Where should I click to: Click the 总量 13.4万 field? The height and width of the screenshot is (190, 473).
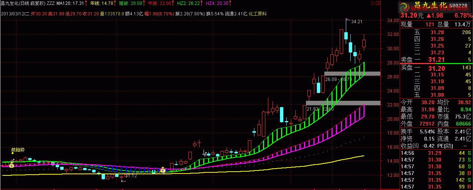[x=455, y=24]
